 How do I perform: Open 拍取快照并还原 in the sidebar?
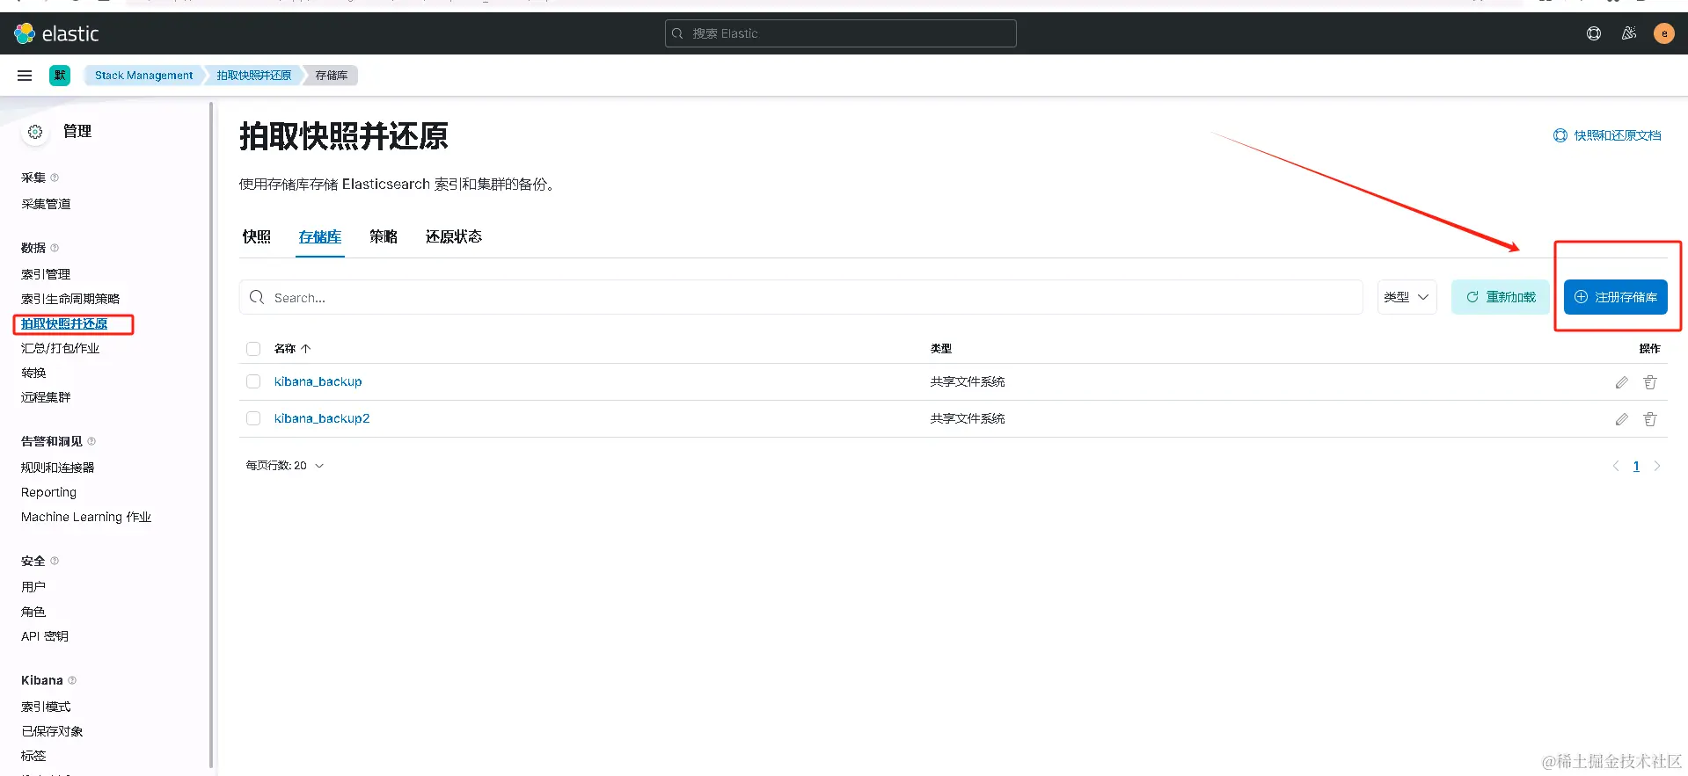pos(64,323)
